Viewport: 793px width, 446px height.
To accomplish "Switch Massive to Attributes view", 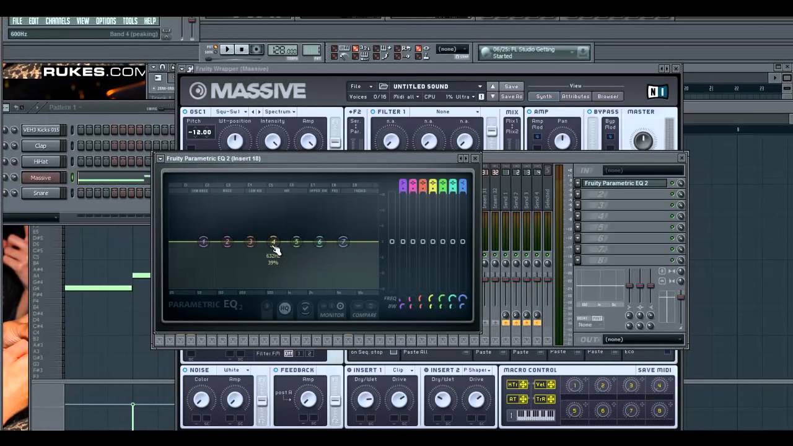I will [x=576, y=97].
